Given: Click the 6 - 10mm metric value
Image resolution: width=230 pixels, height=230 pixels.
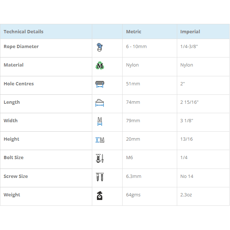Looking at the screenshot, I should pyautogui.click(x=136, y=47).
